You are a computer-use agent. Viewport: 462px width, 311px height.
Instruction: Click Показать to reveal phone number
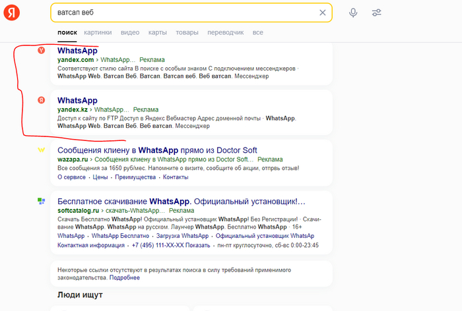pyautogui.click(x=198, y=245)
